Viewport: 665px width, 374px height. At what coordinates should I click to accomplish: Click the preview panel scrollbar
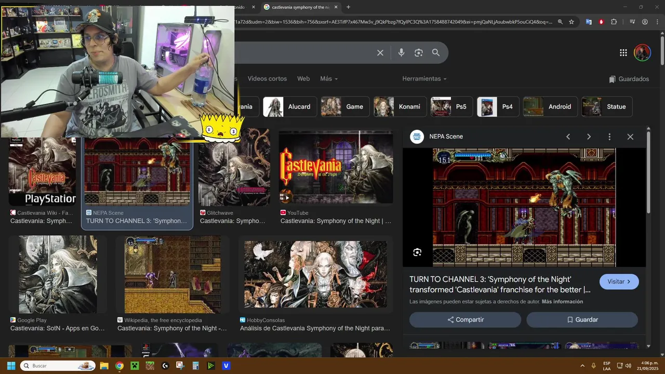tap(648, 172)
